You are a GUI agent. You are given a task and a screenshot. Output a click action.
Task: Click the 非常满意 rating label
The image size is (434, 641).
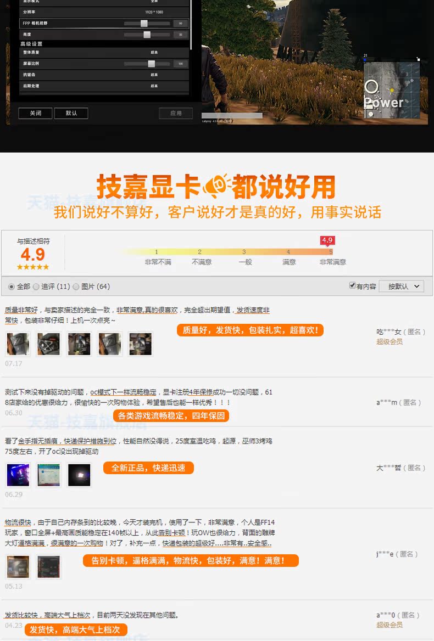point(332,262)
